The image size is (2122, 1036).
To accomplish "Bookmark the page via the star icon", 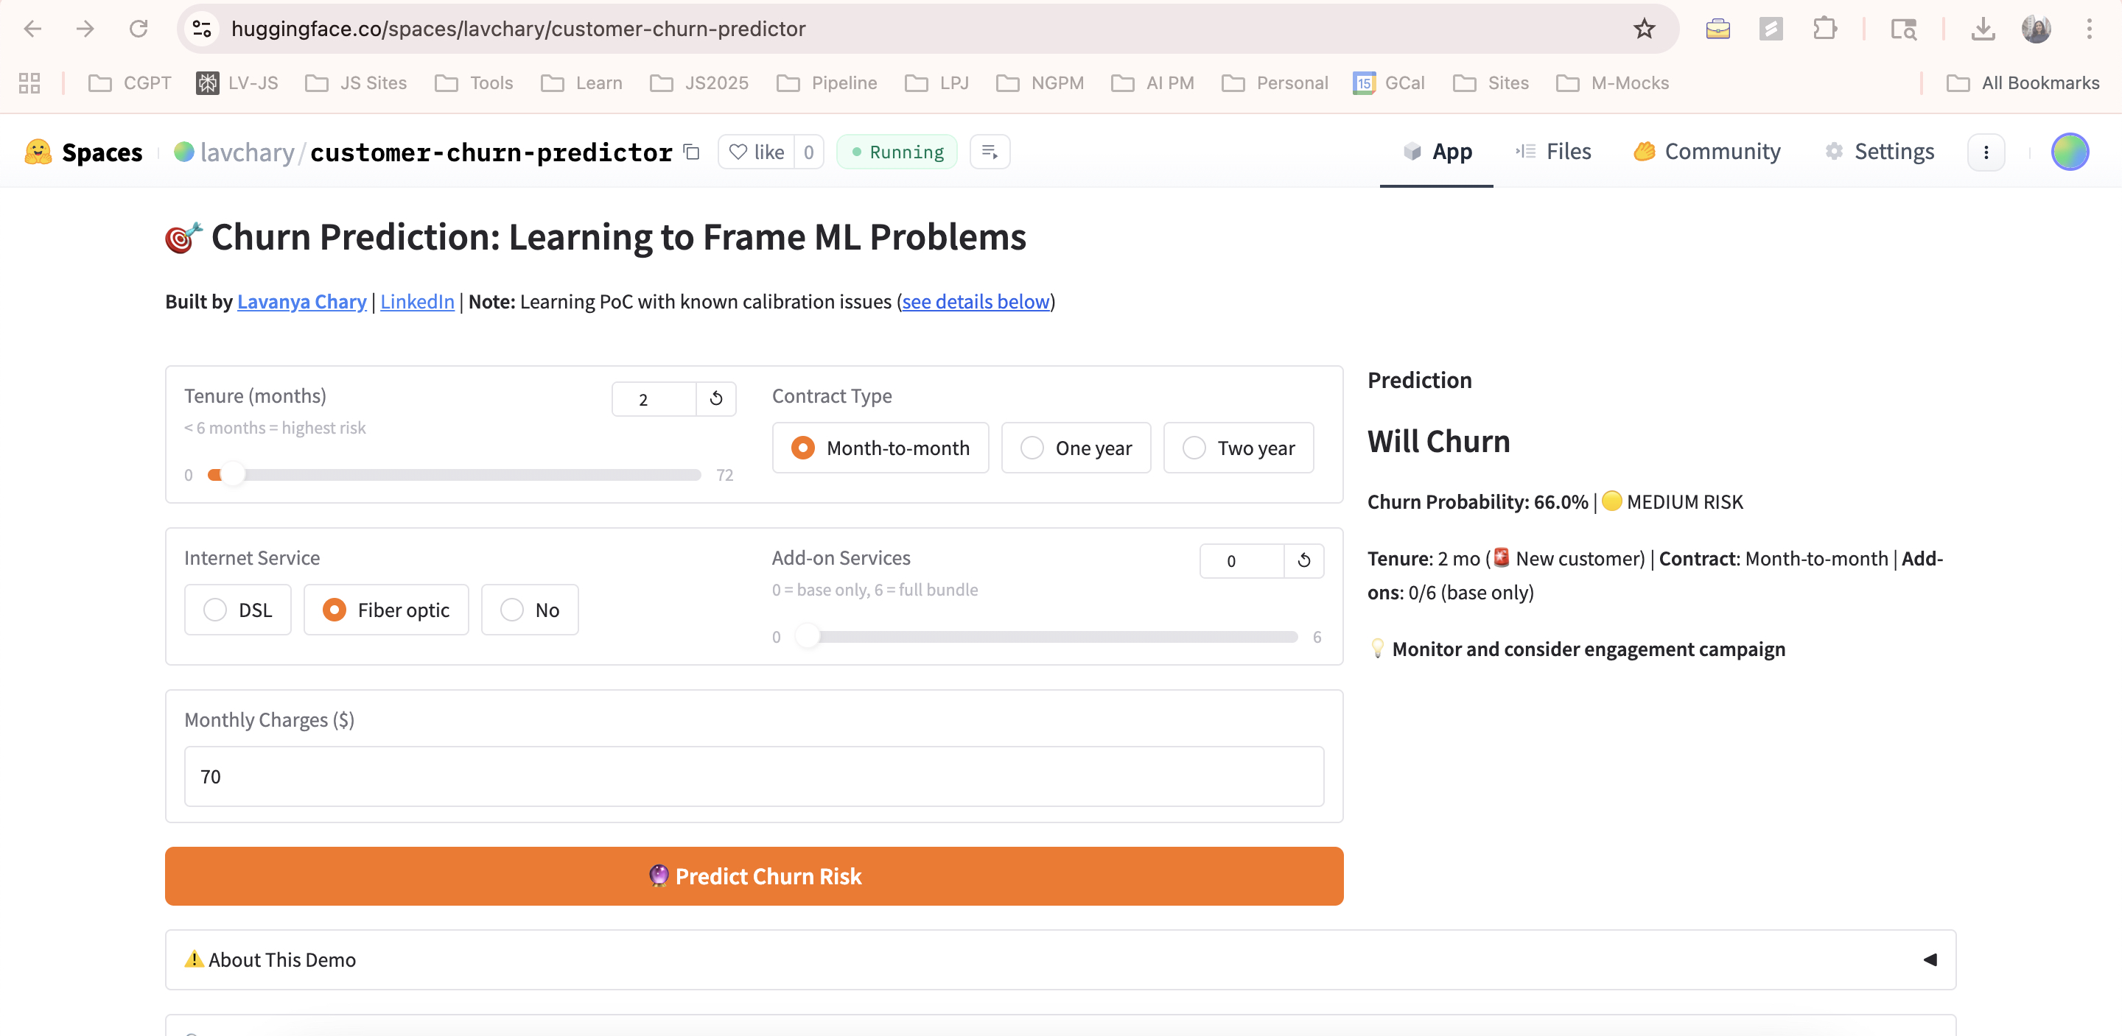I will (x=1645, y=28).
